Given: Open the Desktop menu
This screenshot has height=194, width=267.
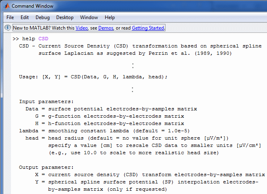Looking at the screenshot, I should 65,17.
